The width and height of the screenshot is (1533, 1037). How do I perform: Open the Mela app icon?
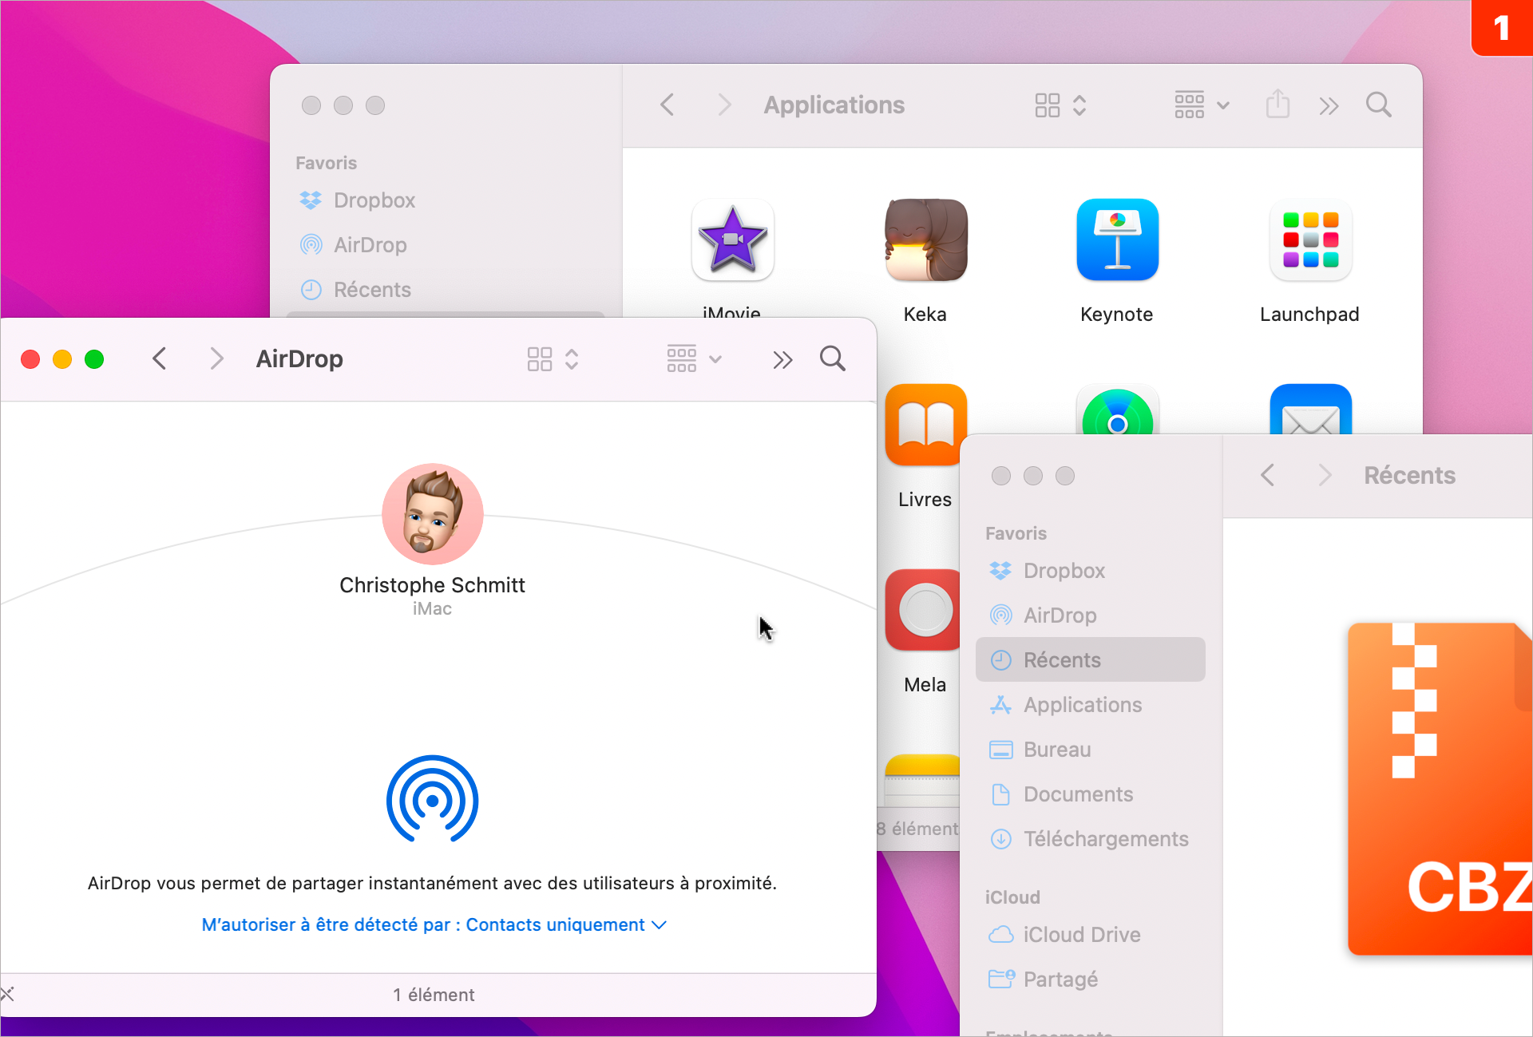coord(923,610)
